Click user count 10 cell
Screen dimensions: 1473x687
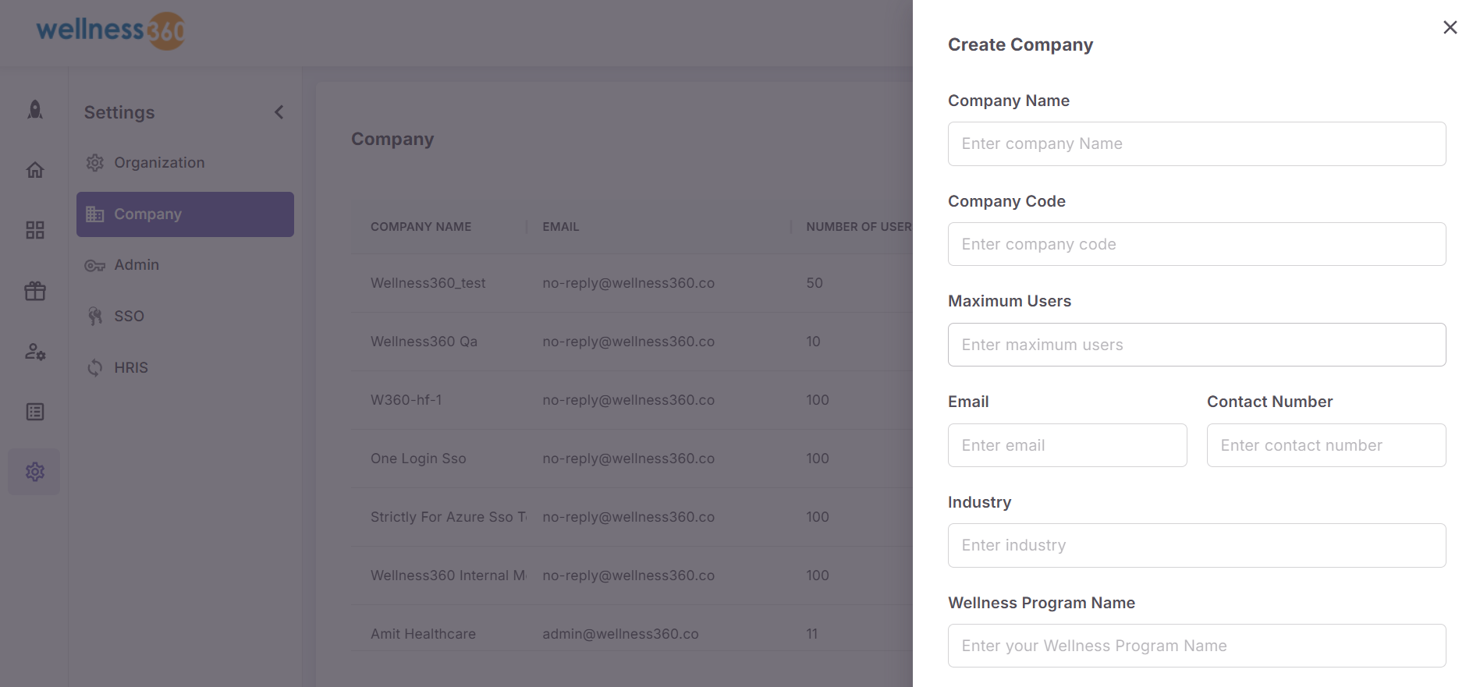point(813,342)
